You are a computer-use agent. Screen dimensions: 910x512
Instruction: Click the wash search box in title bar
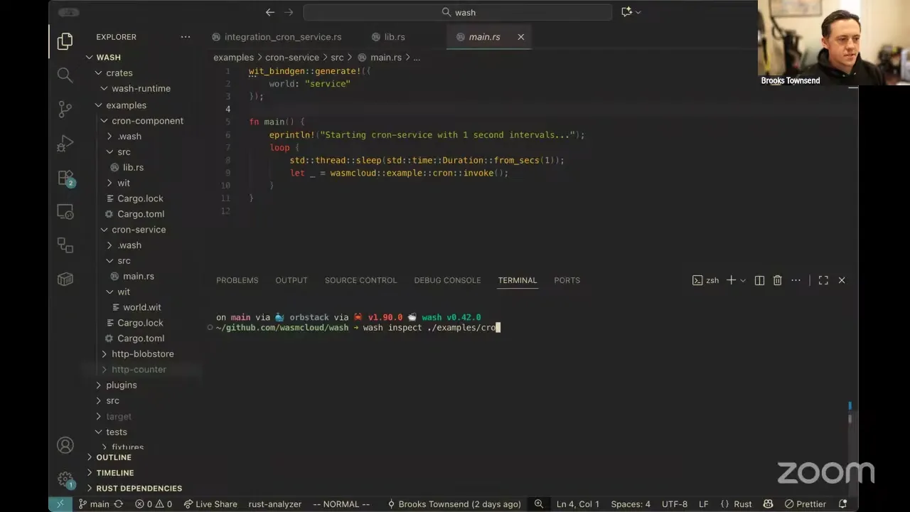(x=458, y=12)
